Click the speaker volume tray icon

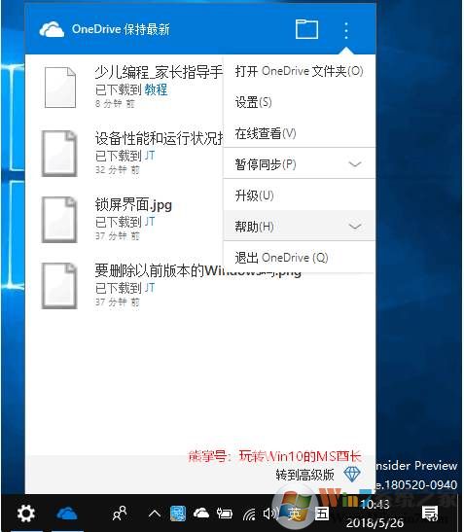point(269,514)
